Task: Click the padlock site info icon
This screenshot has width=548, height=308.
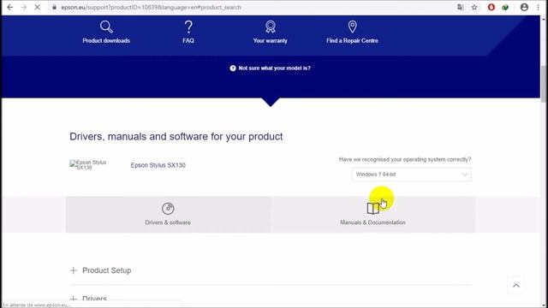Action: (x=54, y=7)
